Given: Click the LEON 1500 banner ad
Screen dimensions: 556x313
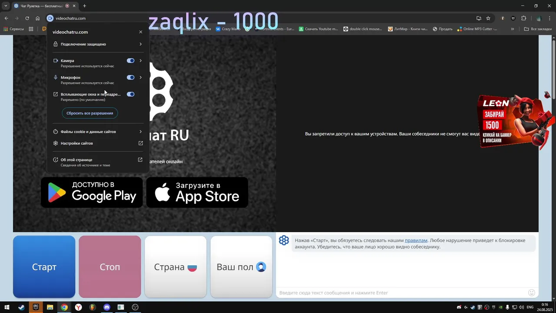Looking at the screenshot, I should (x=515, y=122).
